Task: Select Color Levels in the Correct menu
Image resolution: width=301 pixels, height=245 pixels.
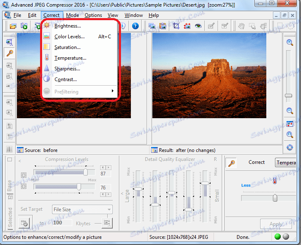Action: click(69, 37)
